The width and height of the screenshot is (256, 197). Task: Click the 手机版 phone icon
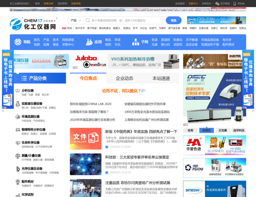(x=235, y=4)
